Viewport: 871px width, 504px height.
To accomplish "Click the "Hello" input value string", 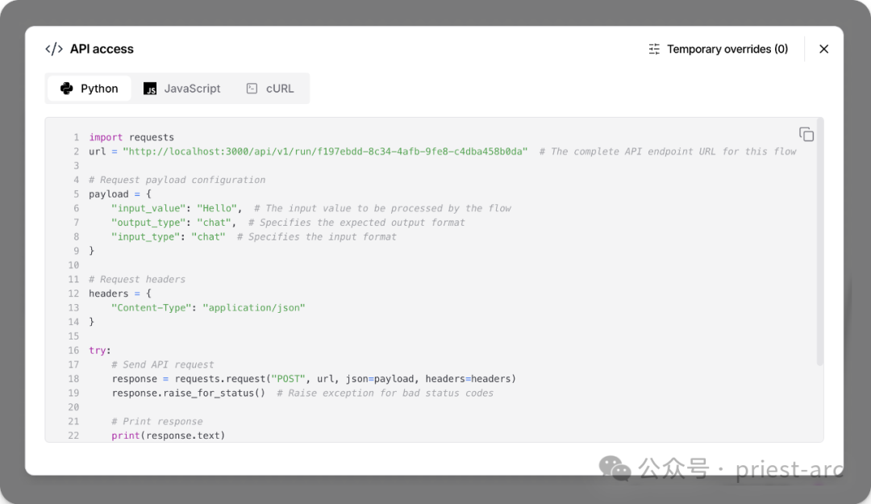I will [219, 208].
